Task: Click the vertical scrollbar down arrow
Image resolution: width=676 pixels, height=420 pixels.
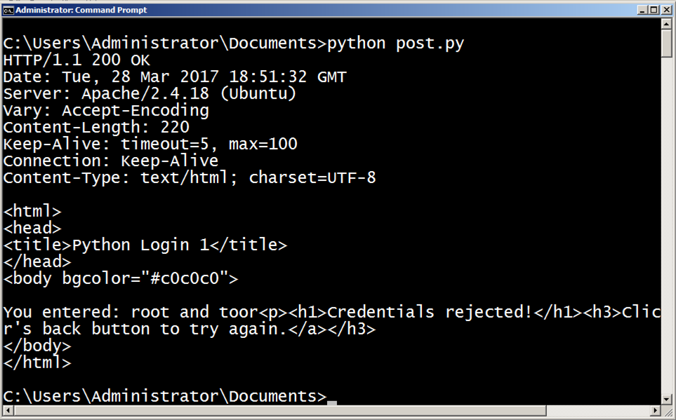Action: tap(667, 398)
